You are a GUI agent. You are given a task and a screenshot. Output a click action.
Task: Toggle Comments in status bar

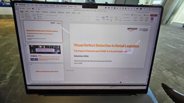pos(116,82)
